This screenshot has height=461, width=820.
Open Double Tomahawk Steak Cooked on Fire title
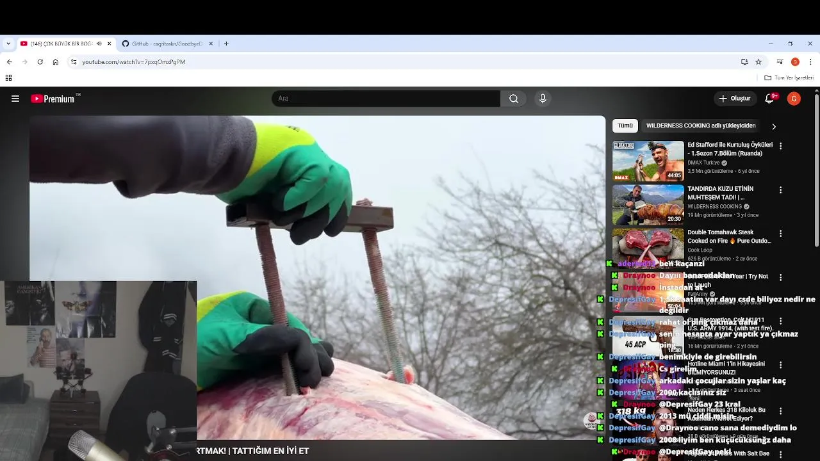pos(729,236)
